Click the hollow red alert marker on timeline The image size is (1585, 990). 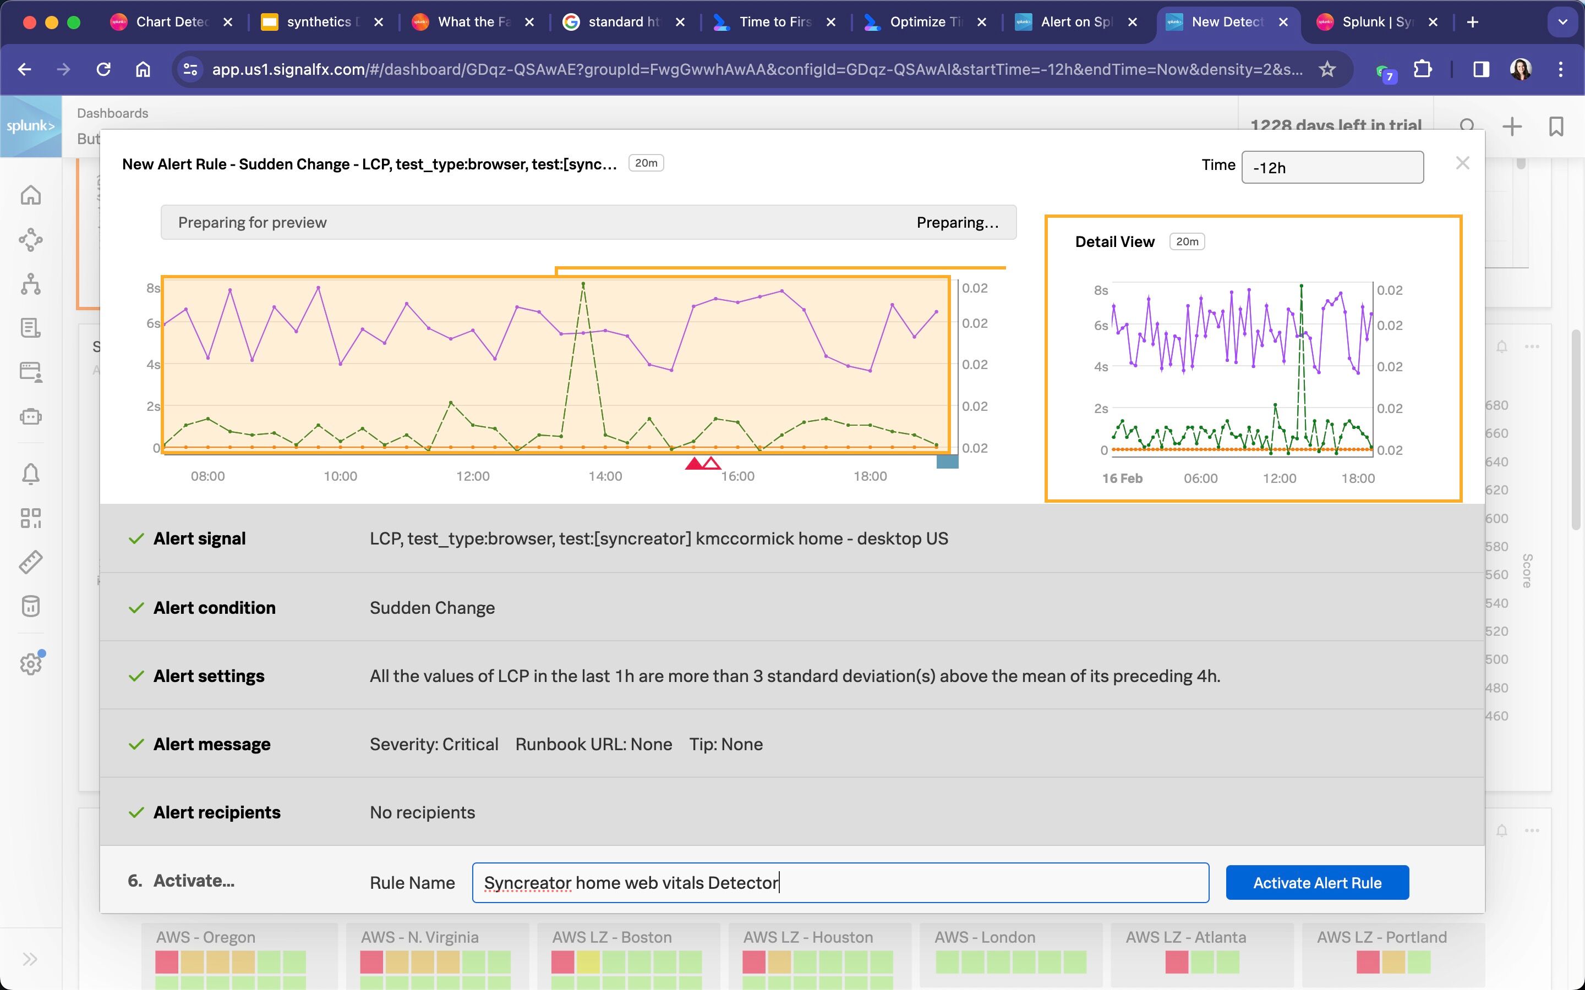click(x=711, y=464)
